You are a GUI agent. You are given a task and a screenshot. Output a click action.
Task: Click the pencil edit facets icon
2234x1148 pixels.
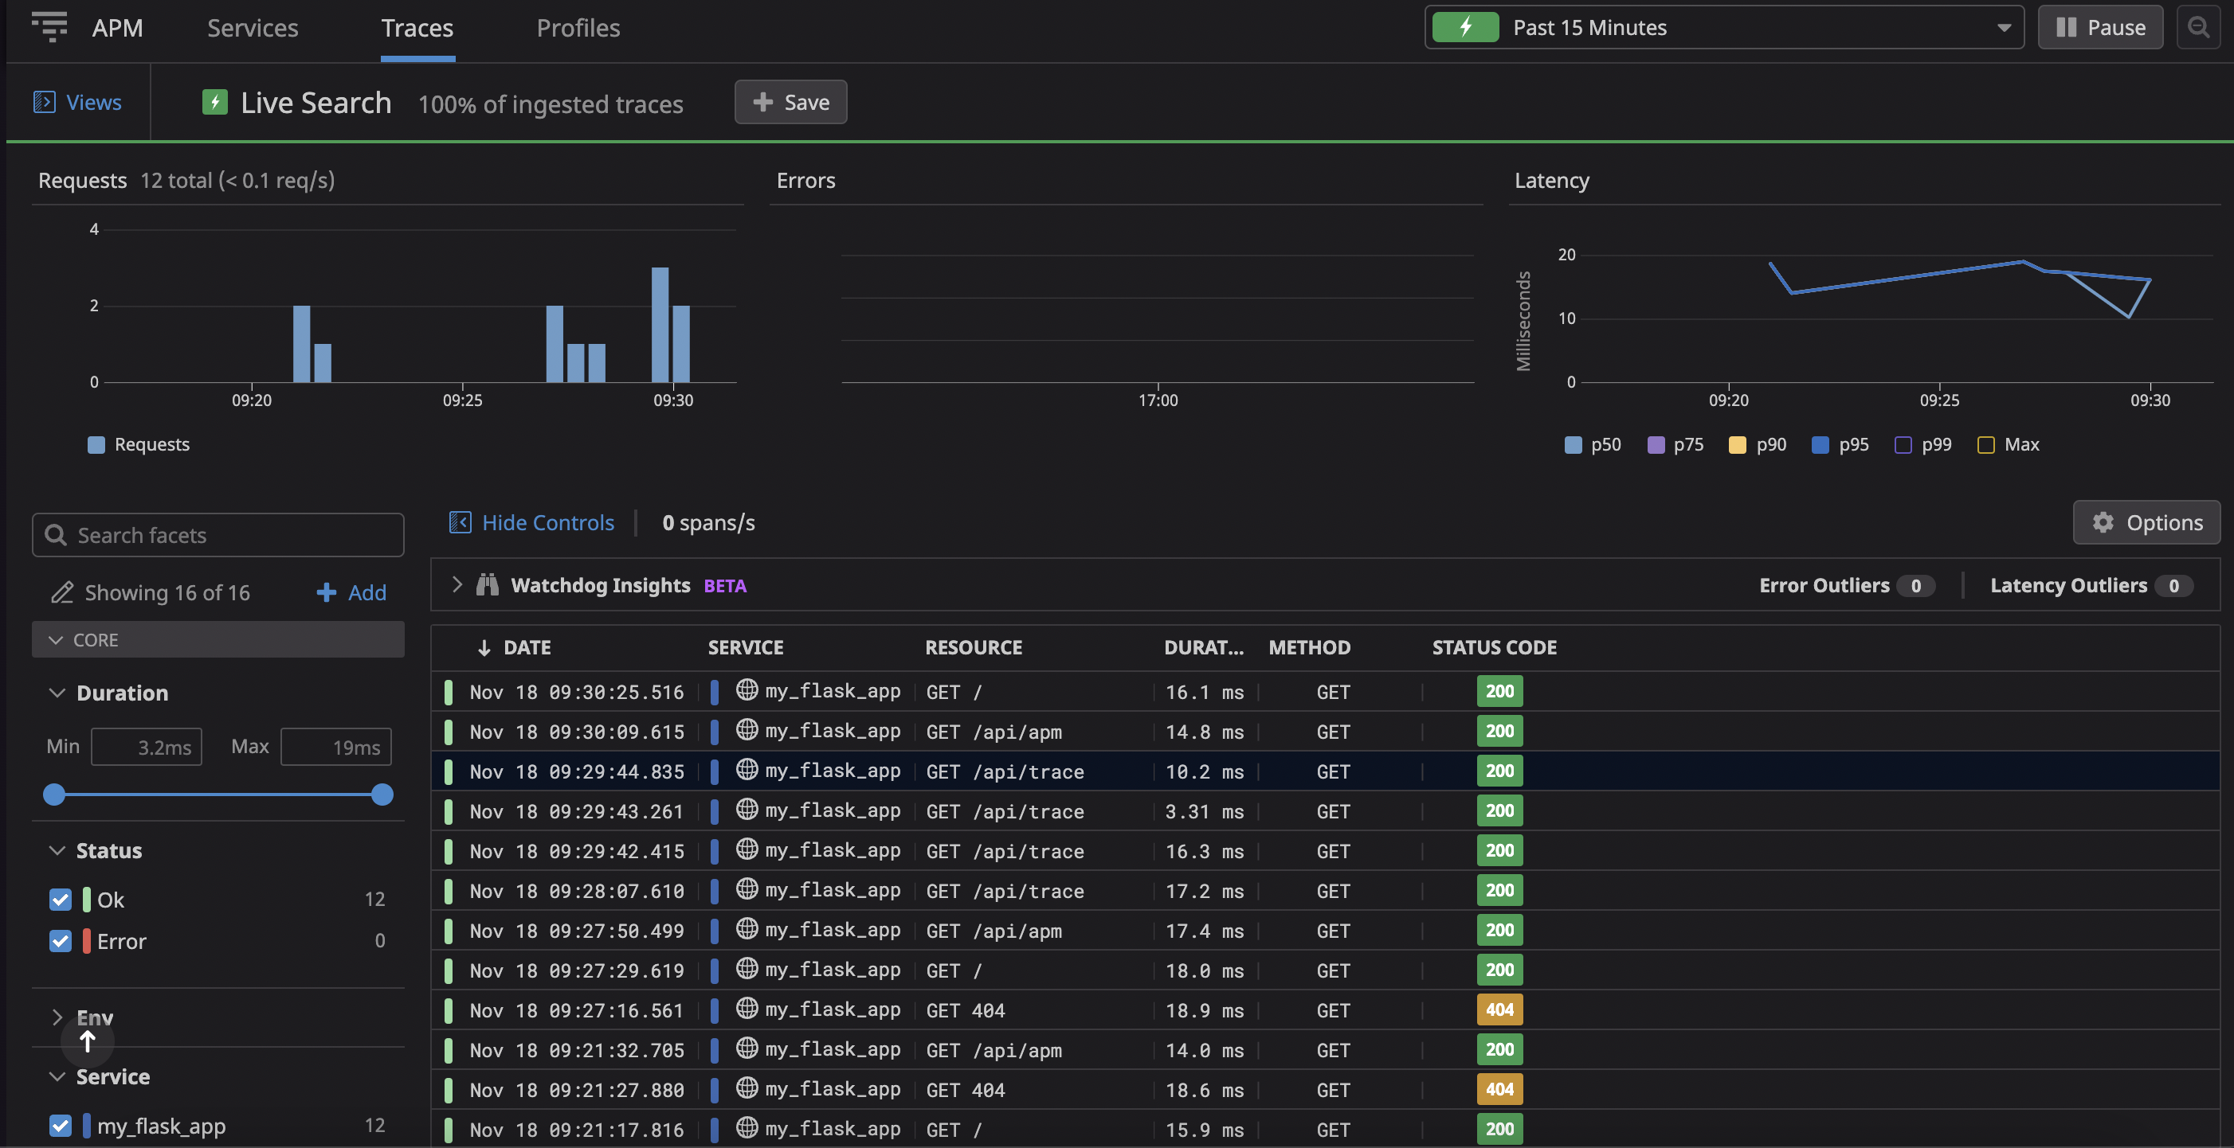pos(61,592)
